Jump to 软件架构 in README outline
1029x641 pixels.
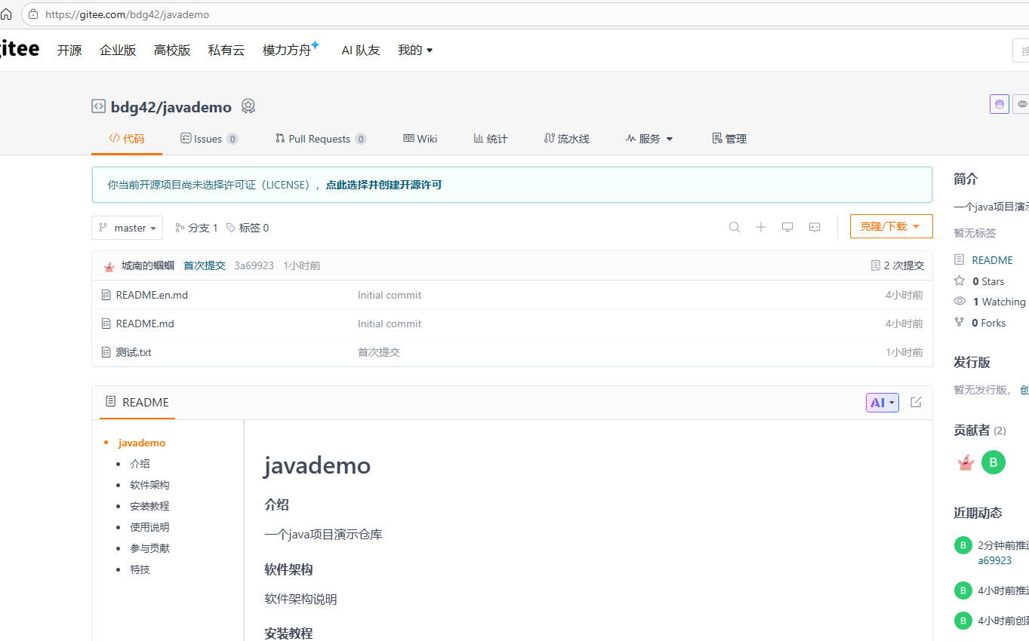pyautogui.click(x=149, y=485)
